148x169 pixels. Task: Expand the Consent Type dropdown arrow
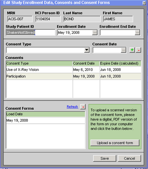click(x=87, y=50)
